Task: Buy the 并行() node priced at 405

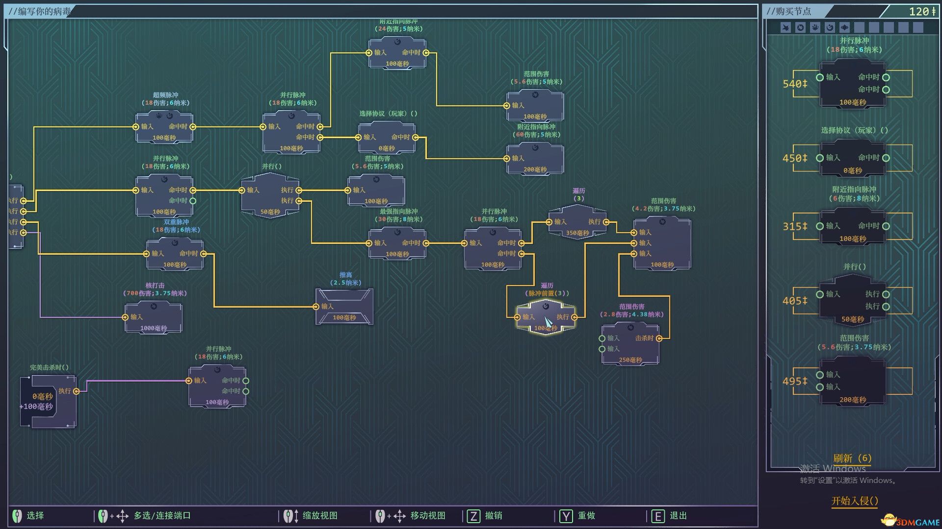Action: tap(852, 300)
